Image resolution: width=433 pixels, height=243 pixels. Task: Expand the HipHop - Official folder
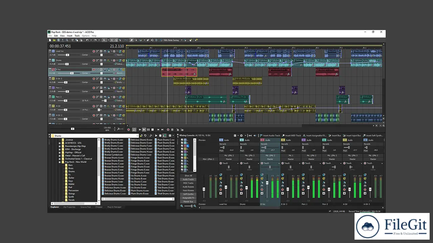(60, 153)
